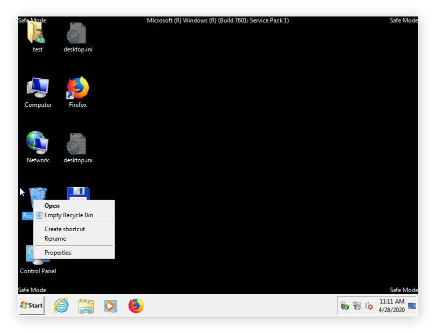Launch Firefox from the taskbar
Image resolution: width=437 pixels, height=333 pixels.
135,305
